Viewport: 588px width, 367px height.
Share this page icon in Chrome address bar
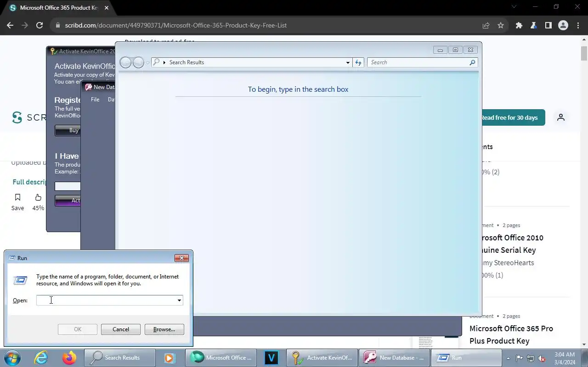point(486,25)
